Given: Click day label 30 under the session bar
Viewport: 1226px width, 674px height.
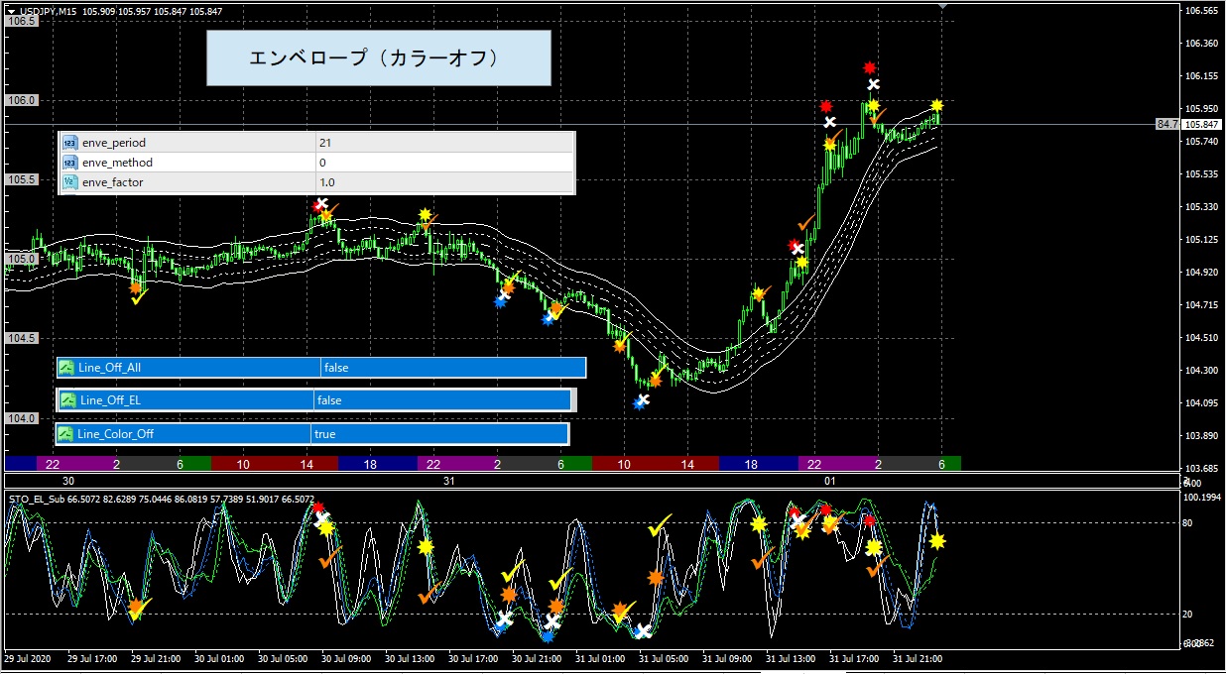Looking at the screenshot, I should 68,481.
